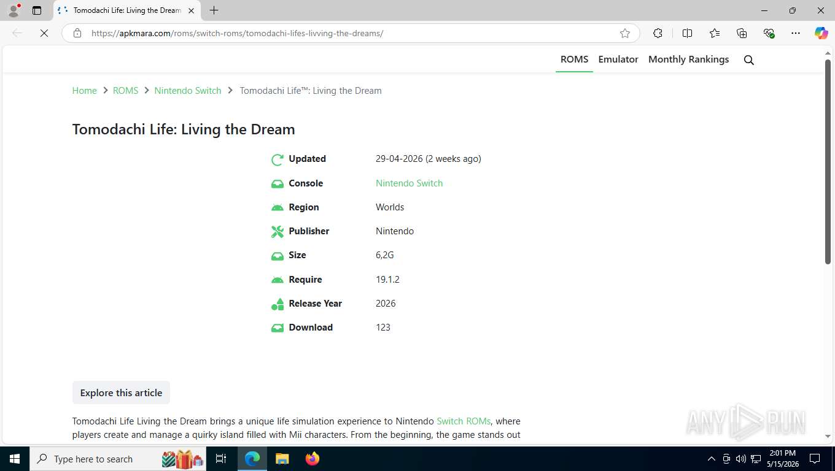Click the Publisher tools icon
Image resolution: width=835 pixels, height=471 pixels.
point(278,232)
